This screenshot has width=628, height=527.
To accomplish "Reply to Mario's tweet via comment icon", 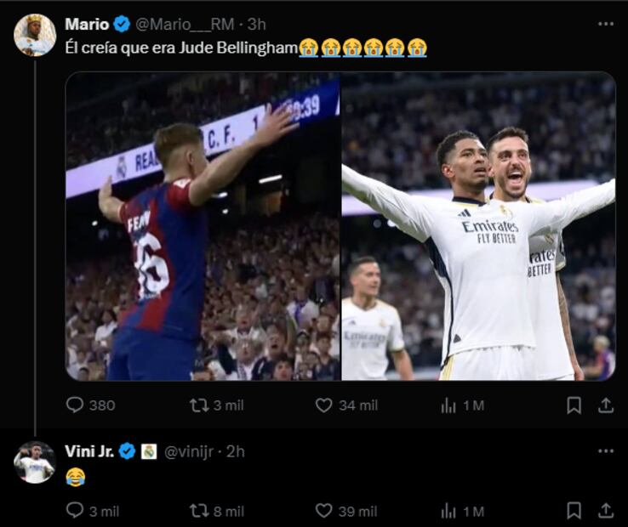I will click(76, 405).
